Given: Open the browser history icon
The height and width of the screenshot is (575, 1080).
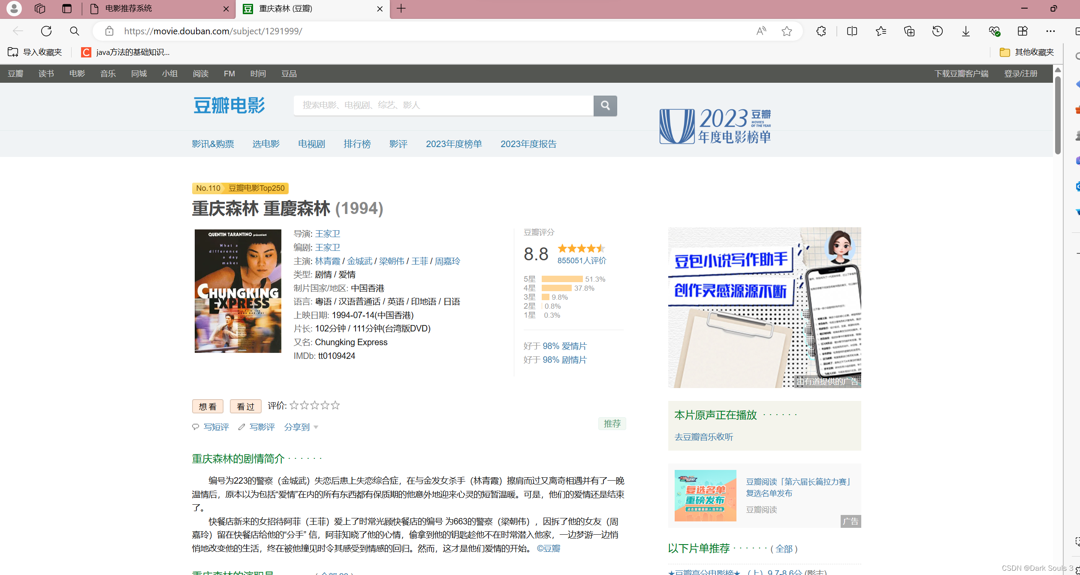Looking at the screenshot, I should 937,31.
